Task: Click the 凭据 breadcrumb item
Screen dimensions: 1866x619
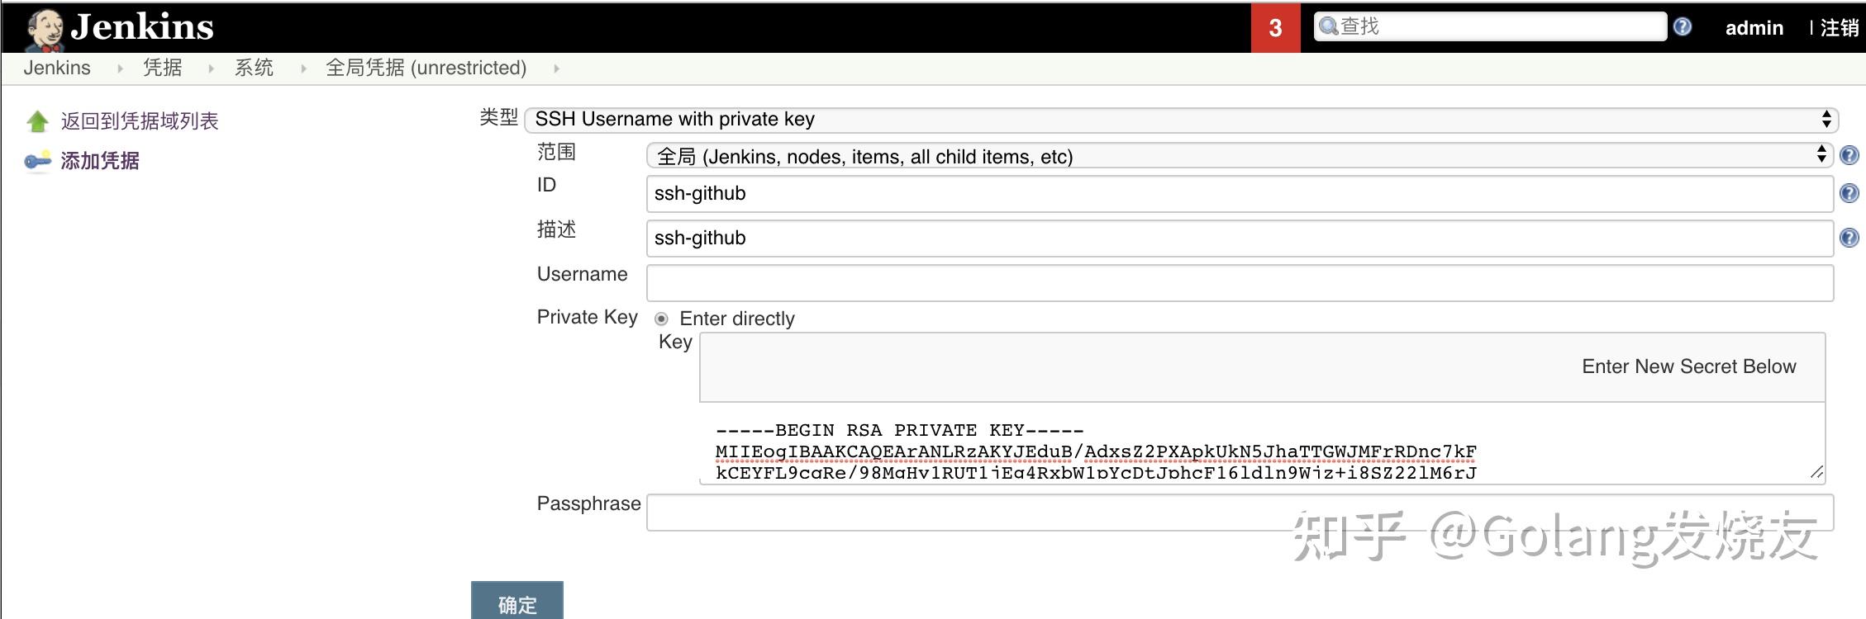Action: pos(164,68)
